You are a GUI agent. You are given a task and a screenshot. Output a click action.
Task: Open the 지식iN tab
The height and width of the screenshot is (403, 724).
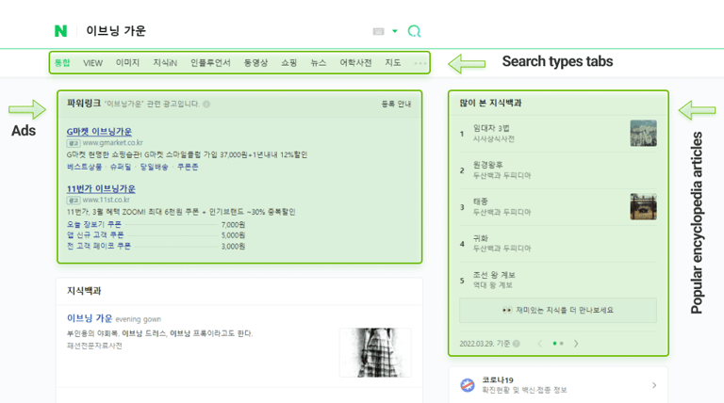(165, 63)
